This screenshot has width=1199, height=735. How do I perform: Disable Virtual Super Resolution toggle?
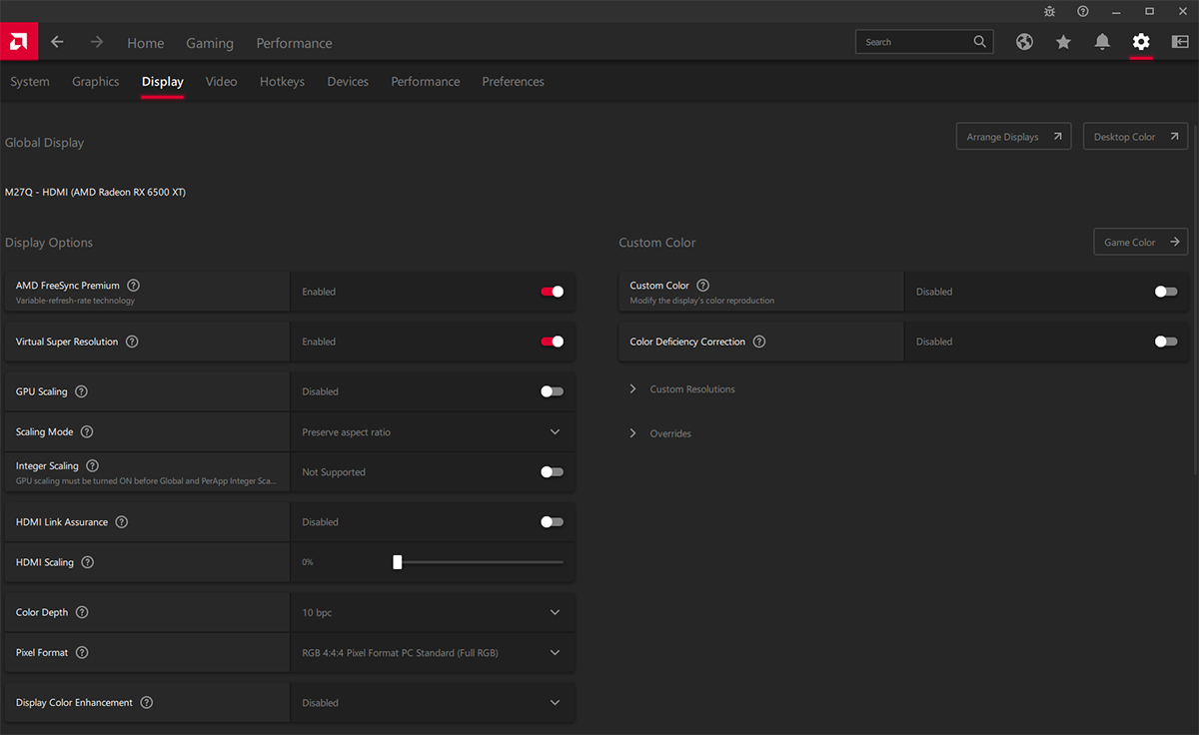click(x=552, y=342)
